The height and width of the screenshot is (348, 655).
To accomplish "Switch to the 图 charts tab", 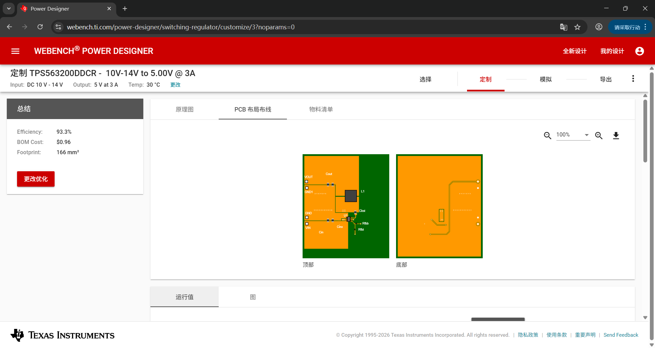I will (x=253, y=297).
